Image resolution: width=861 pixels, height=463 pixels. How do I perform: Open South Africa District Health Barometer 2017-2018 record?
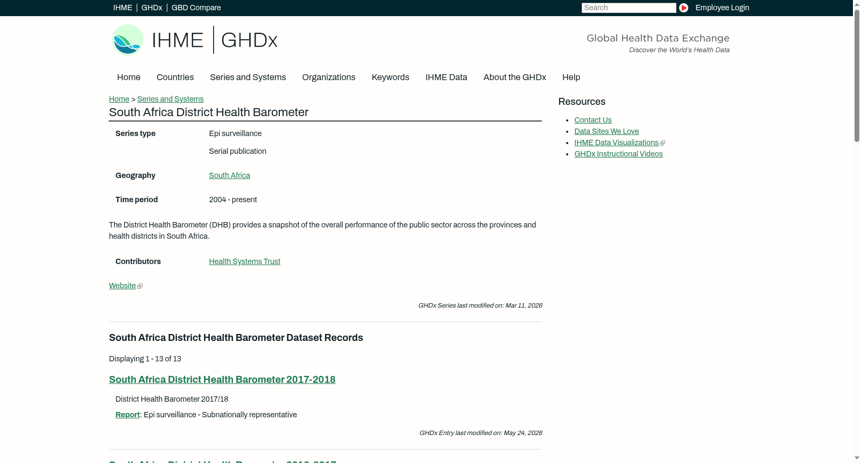tap(222, 380)
